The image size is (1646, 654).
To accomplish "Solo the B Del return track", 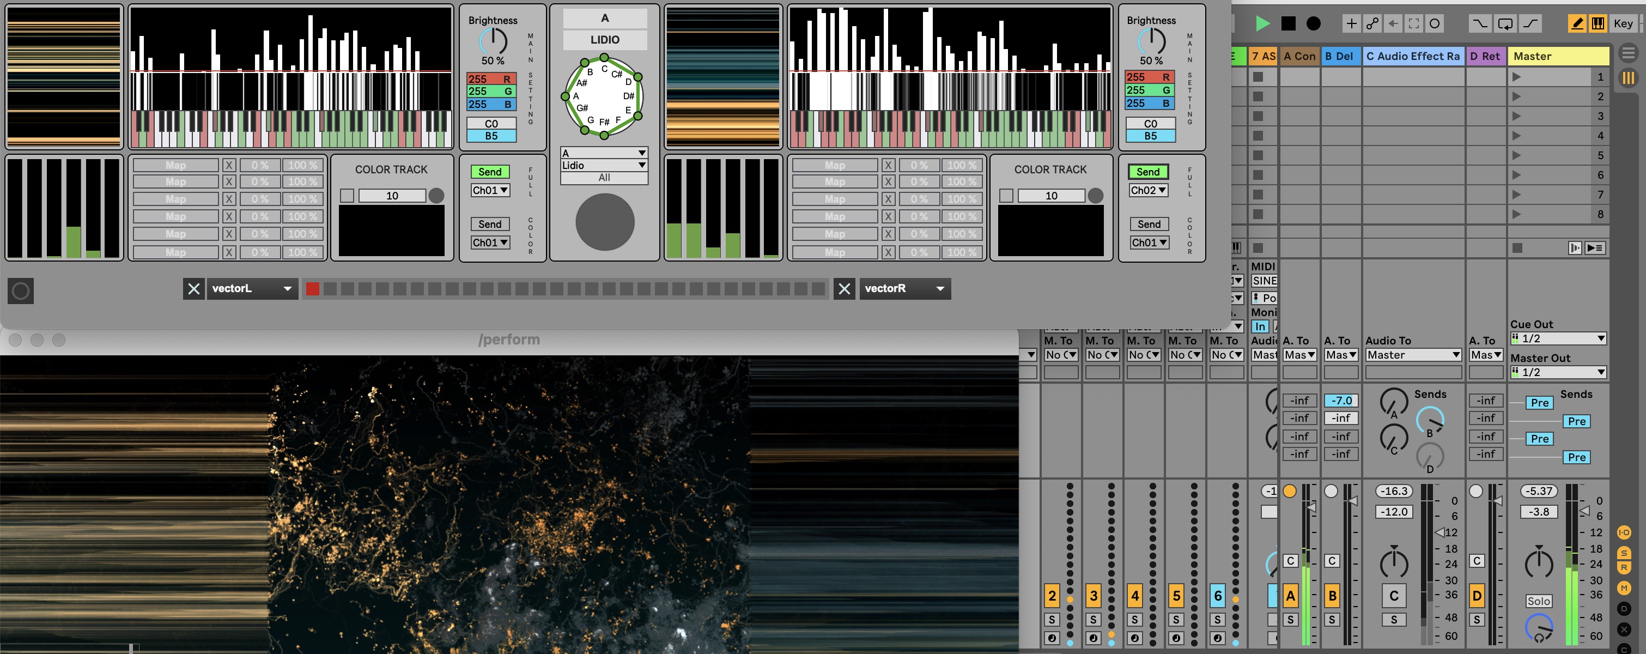I will 1332,620.
